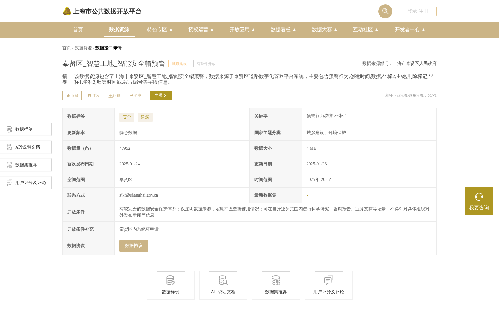Open bottom 数据样例 card
Image resolution: width=499 pixels, height=312 pixels.
[171, 285]
